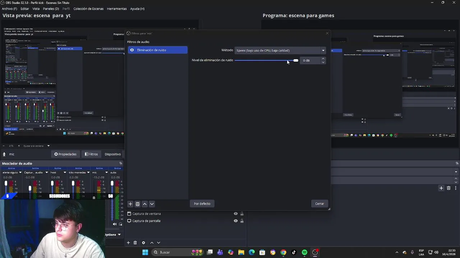The width and height of the screenshot is (460, 258).
Task: Click the 0 dB noise suppression value field
Action: (x=310, y=61)
